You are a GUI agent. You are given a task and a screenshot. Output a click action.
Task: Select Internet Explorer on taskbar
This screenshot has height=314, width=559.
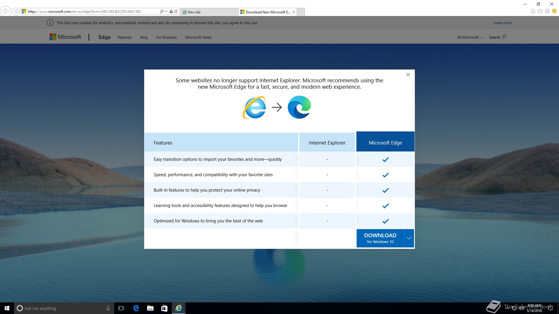[x=179, y=308]
